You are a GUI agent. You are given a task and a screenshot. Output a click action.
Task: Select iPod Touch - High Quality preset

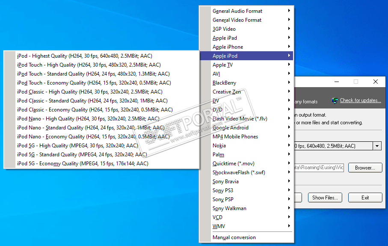(x=101, y=65)
